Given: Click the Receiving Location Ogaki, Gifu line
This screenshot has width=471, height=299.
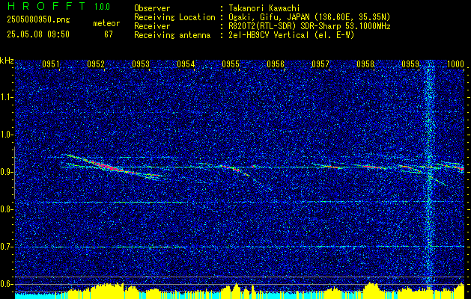Looking at the screenshot, I should (262, 17).
